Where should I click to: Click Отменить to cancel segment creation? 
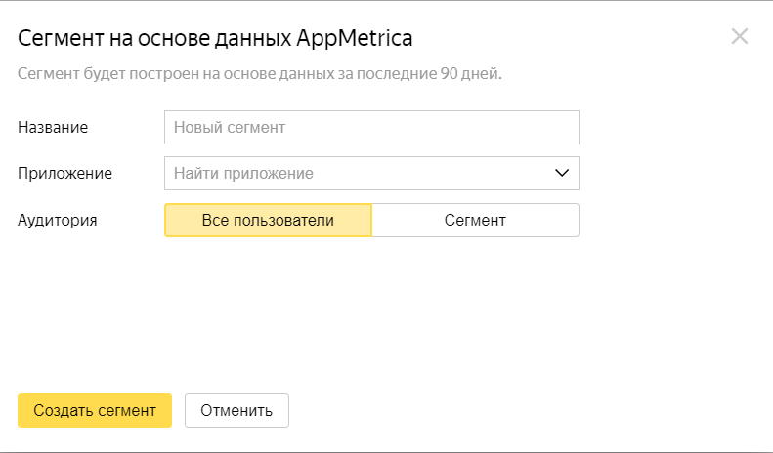(236, 411)
